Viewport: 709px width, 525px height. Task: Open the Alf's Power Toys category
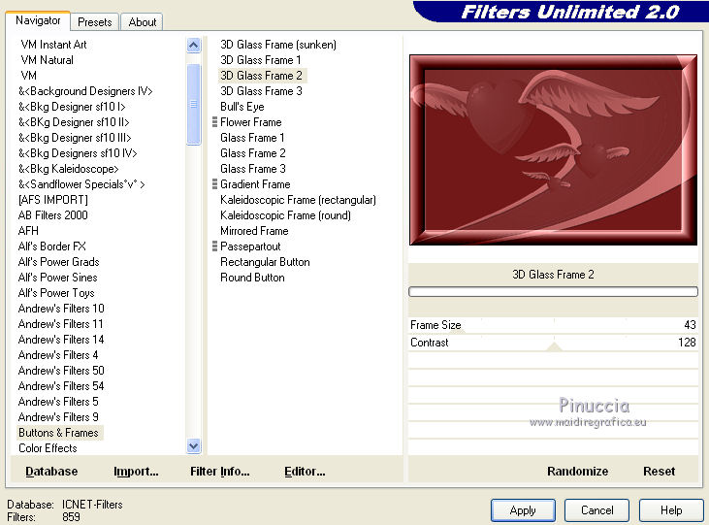click(x=56, y=293)
